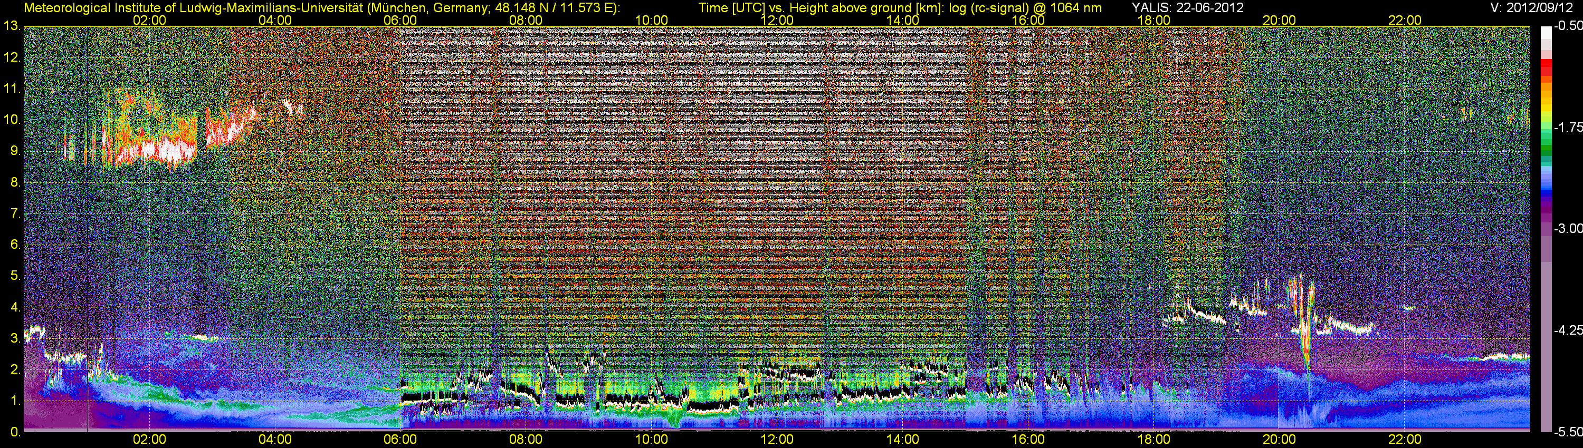This screenshot has width=1583, height=448.
Task: Click the 13 km height axis label
Action: 12,26
